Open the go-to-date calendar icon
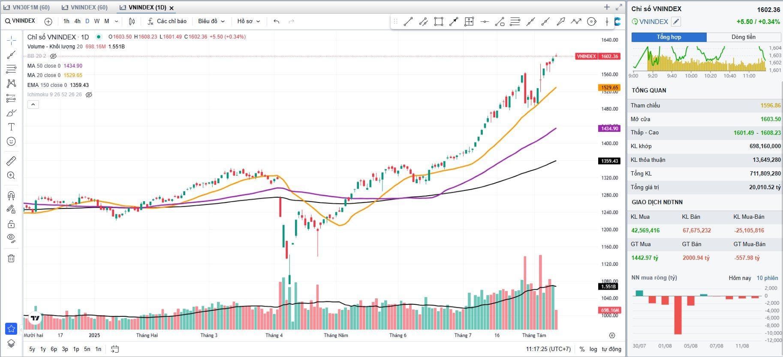Viewport: 783px width, 357px height. [x=114, y=349]
